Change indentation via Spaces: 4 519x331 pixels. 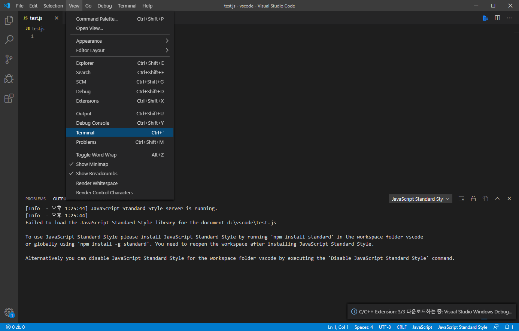click(364, 327)
